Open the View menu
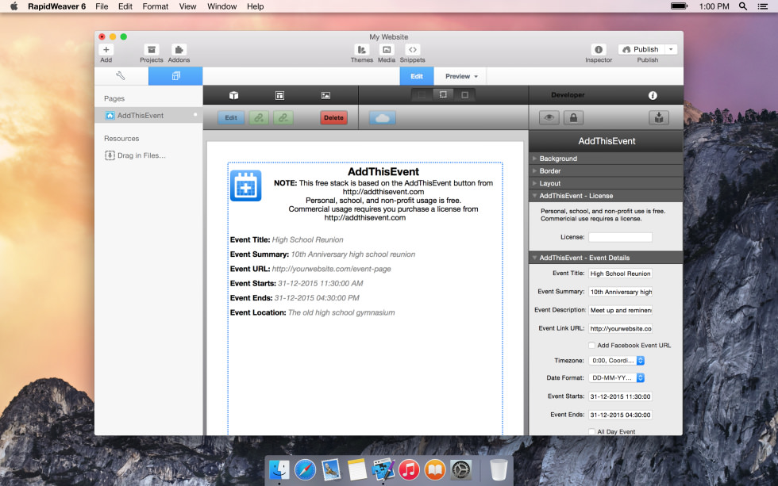The image size is (778, 486). coord(187,6)
